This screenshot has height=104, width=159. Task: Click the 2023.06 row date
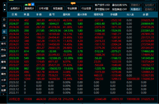(14, 69)
